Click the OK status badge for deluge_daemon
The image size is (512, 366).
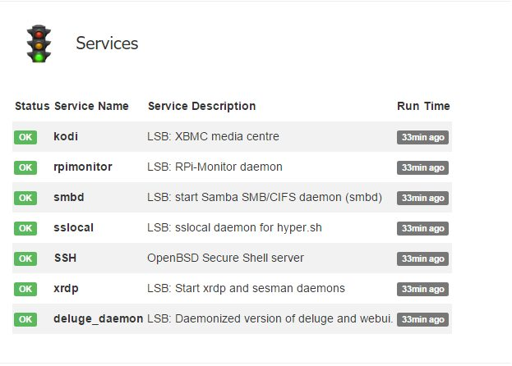pyautogui.click(x=25, y=319)
